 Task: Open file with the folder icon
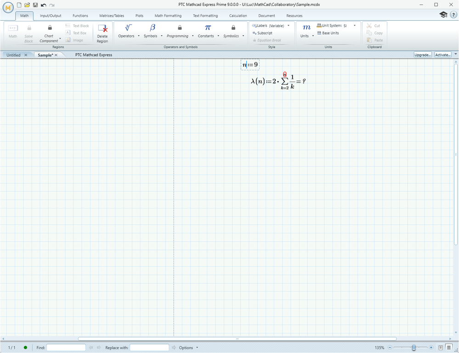pos(27,5)
